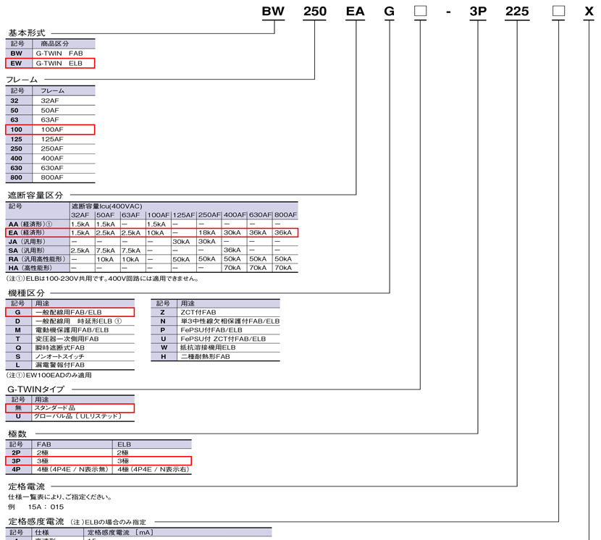This screenshot has height=540, width=601.
Task: Select the 'N 単3中性線欠相保護付FAB/ELB' row
Action: (215, 321)
